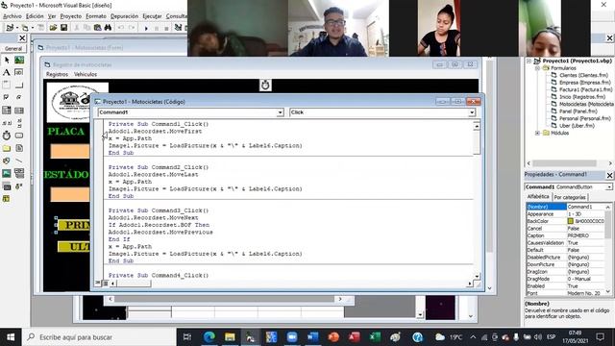Image resolution: width=615 pixels, height=346 pixels.
Task: Select the PictureBox tool in the toolbox
Action: (x=19, y=60)
